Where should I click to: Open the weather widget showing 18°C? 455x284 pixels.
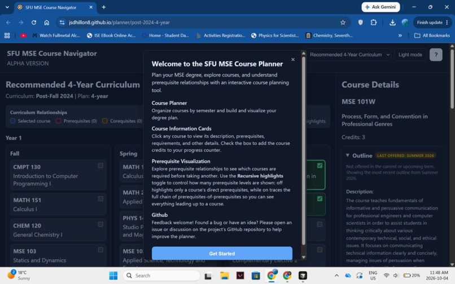19,275
